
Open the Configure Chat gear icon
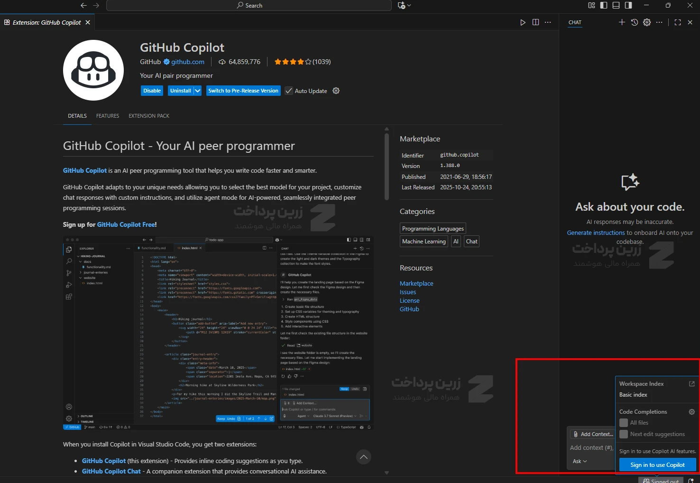click(646, 22)
